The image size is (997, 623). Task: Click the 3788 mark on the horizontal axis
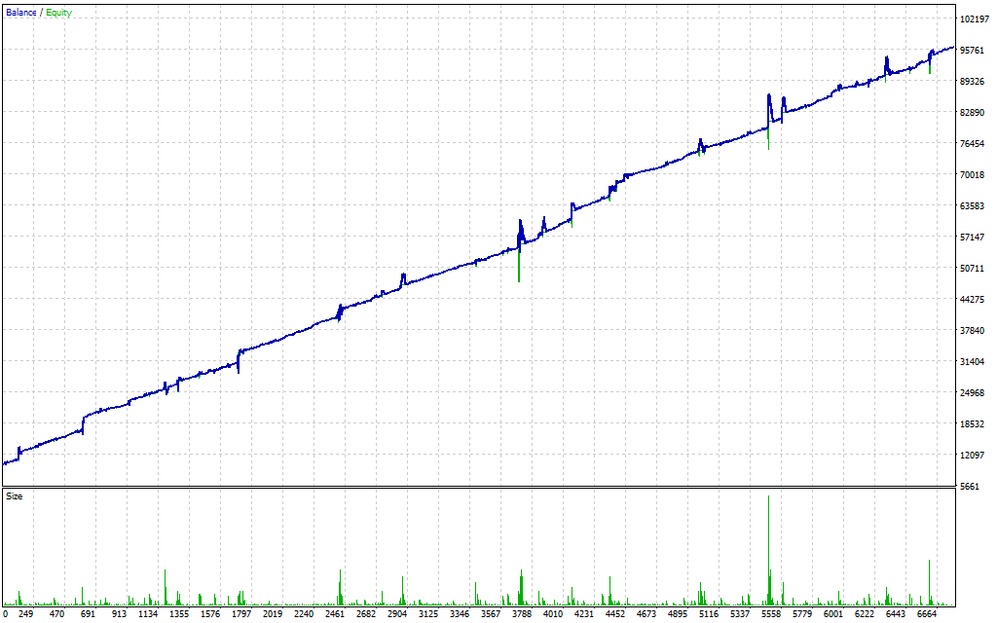click(x=522, y=614)
